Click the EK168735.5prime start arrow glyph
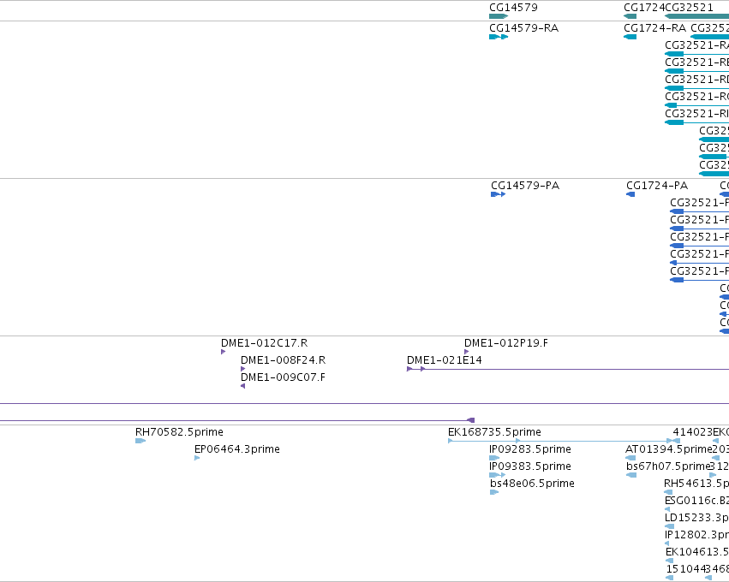This screenshot has height=582, width=729. [450, 441]
